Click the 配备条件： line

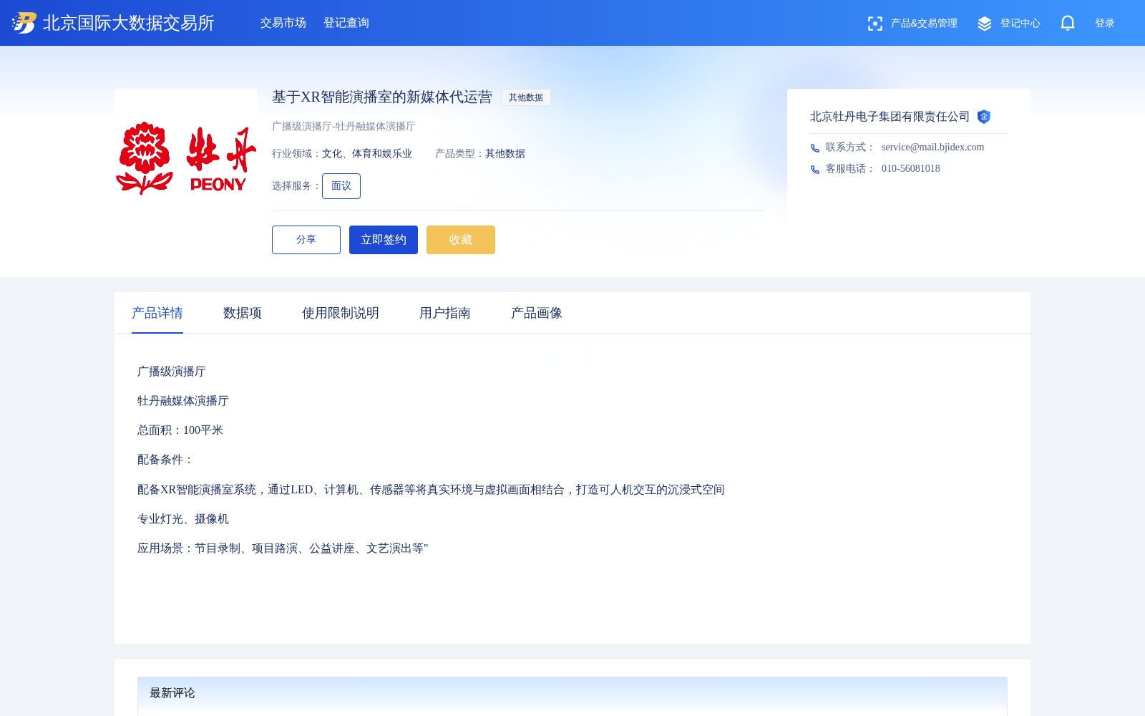point(166,460)
